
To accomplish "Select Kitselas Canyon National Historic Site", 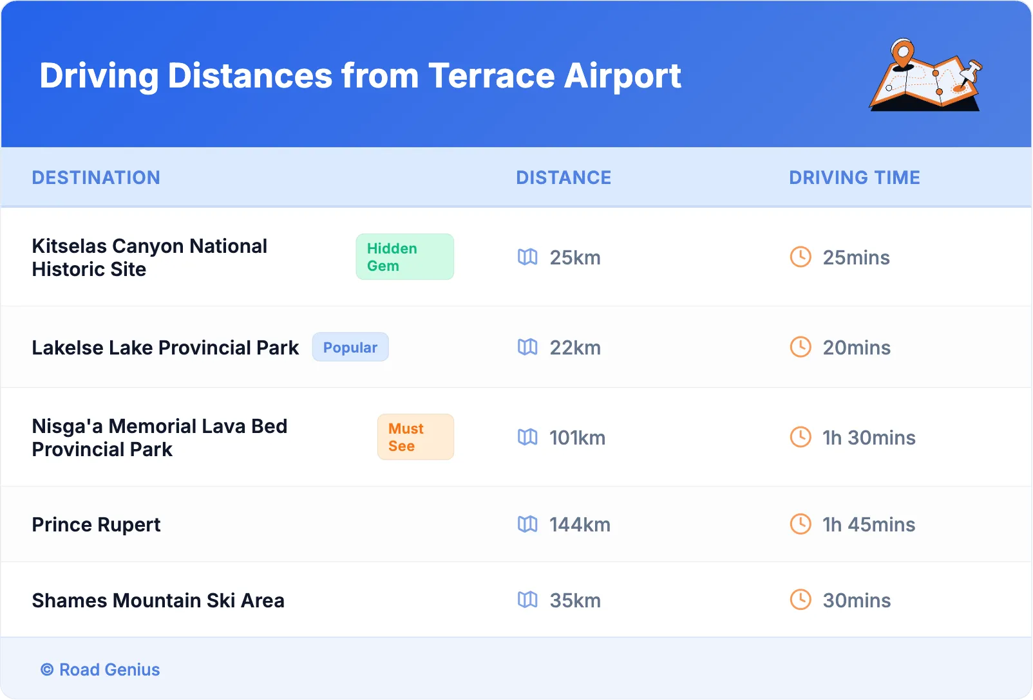I will tap(149, 257).
